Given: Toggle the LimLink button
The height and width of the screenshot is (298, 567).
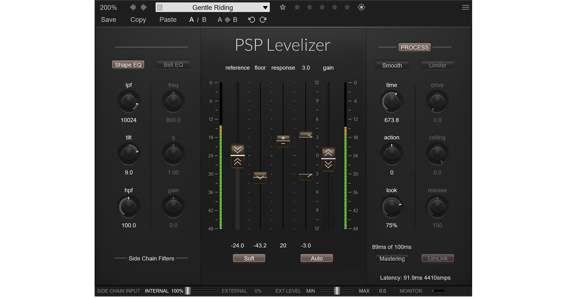Looking at the screenshot, I should (438, 258).
